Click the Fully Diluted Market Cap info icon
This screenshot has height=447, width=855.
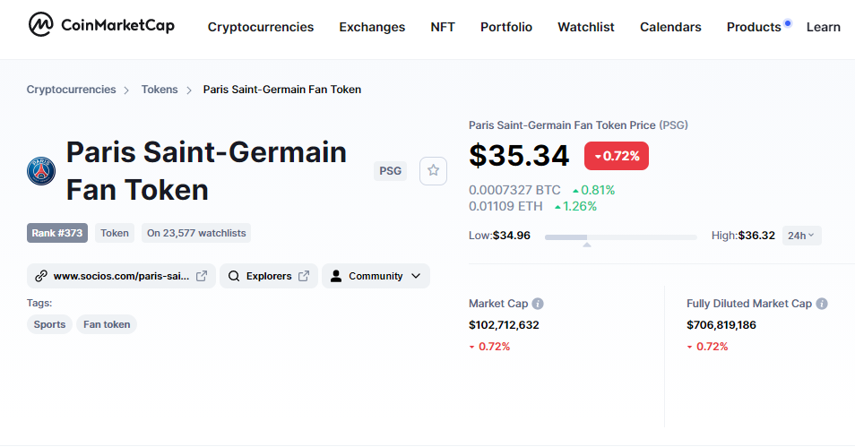[x=822, y=304]
